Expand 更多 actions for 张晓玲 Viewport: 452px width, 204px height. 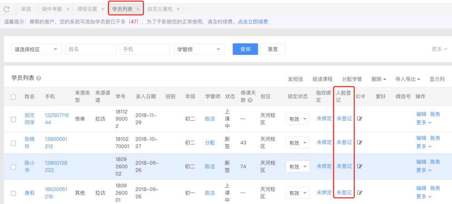424,146
